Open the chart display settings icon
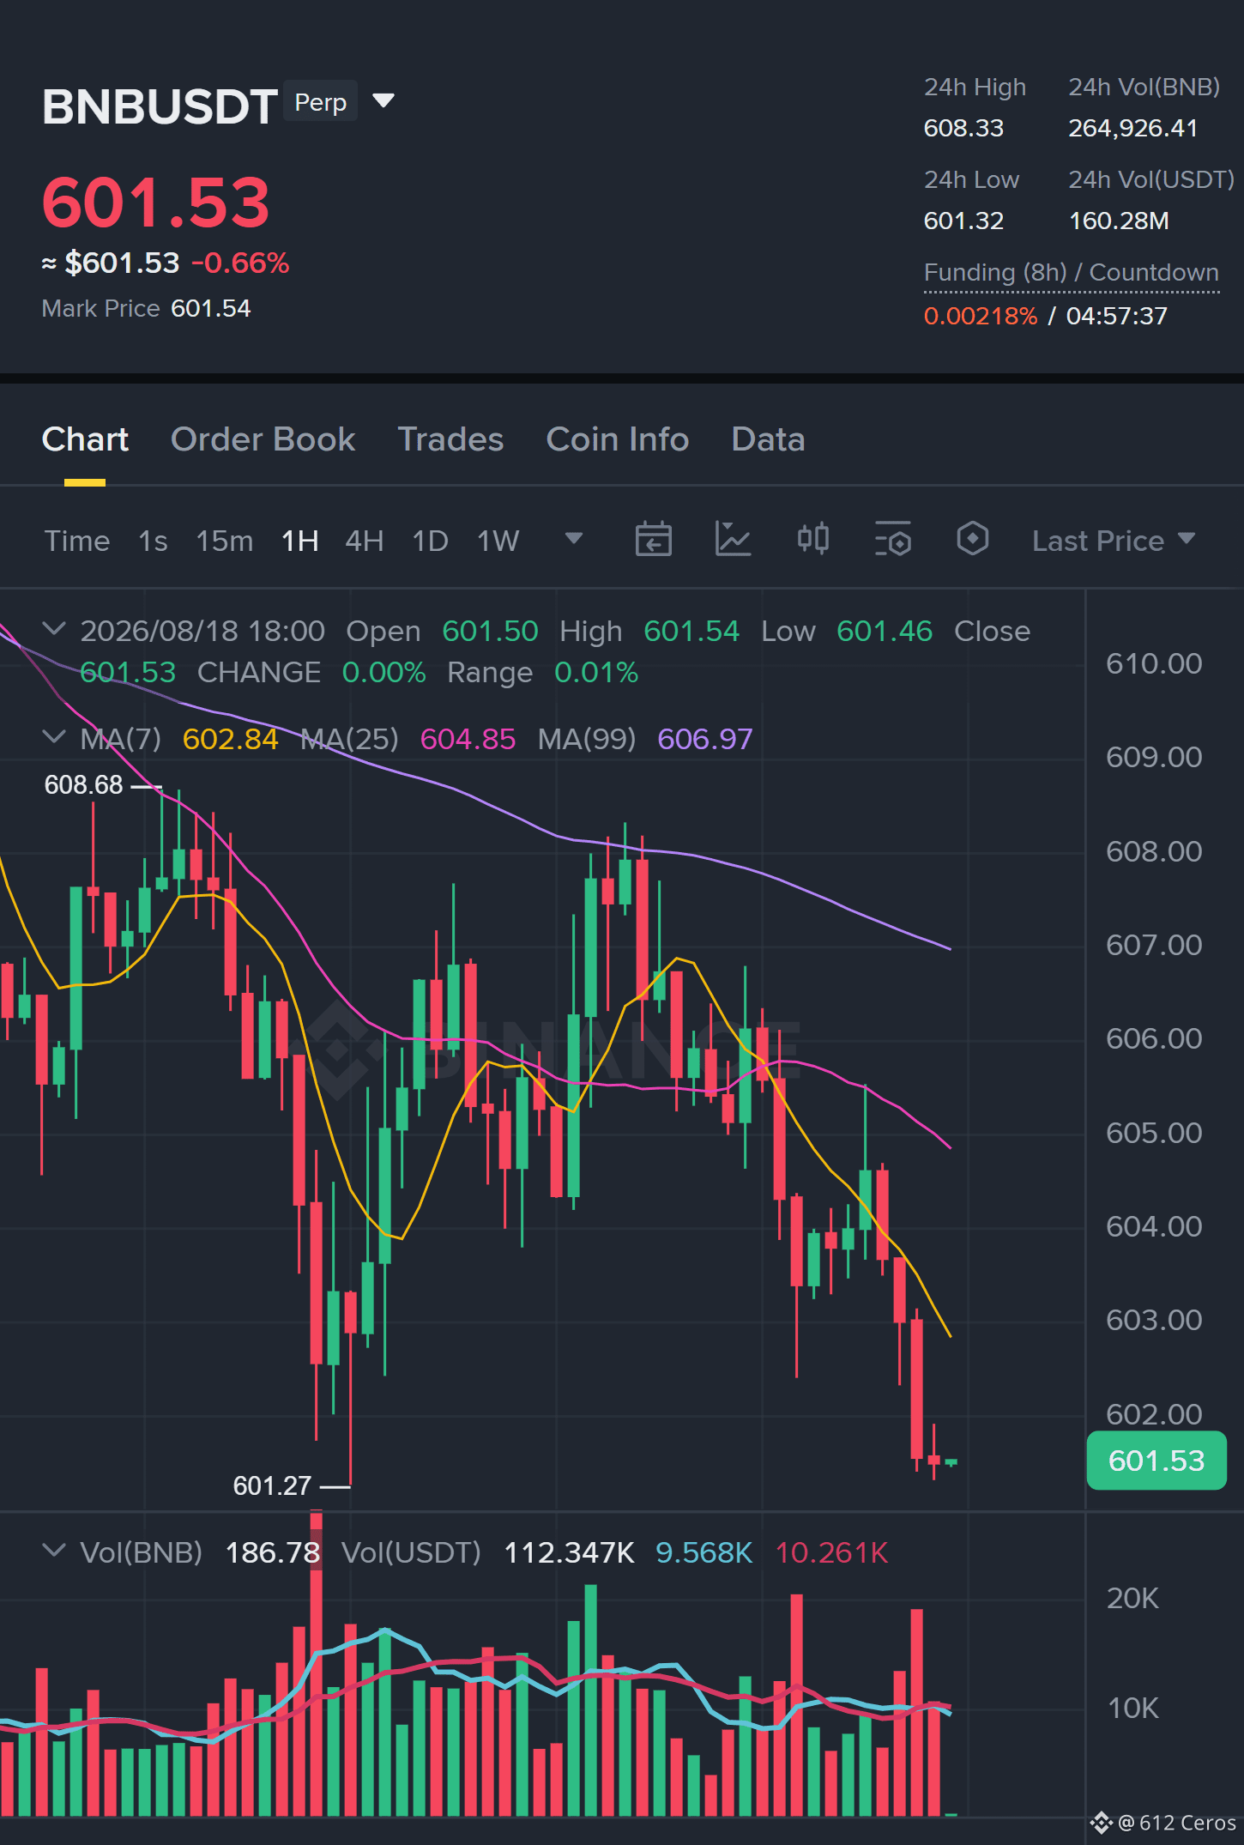The width and height of the screenshot is (1244, 1845). click(892, 539)
